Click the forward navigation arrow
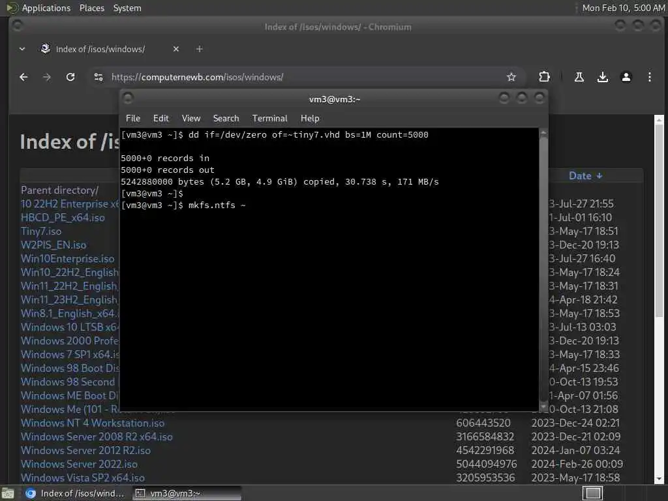This screenshot has height=501, width=668. point(47,77)
